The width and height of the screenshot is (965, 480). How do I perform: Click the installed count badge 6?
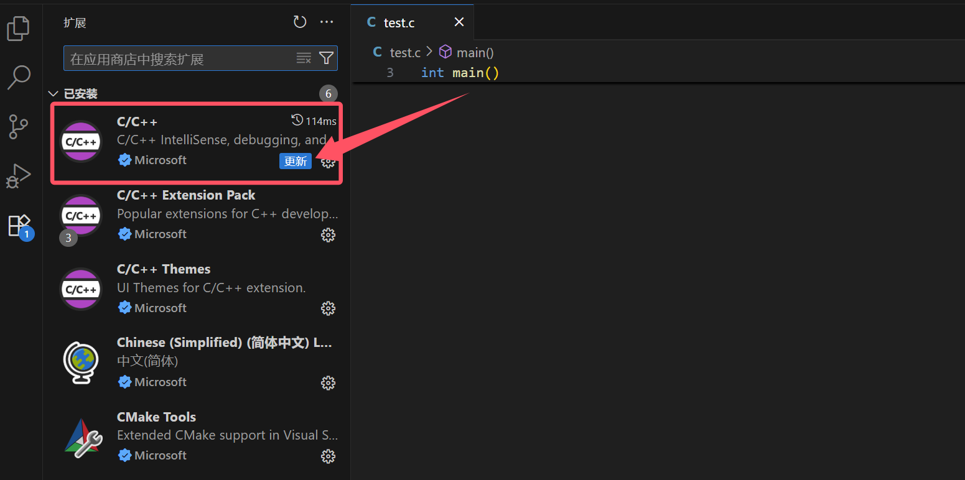pos(329,94)
